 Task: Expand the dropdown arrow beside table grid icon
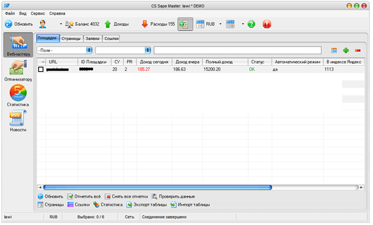[x=243, y=24]
